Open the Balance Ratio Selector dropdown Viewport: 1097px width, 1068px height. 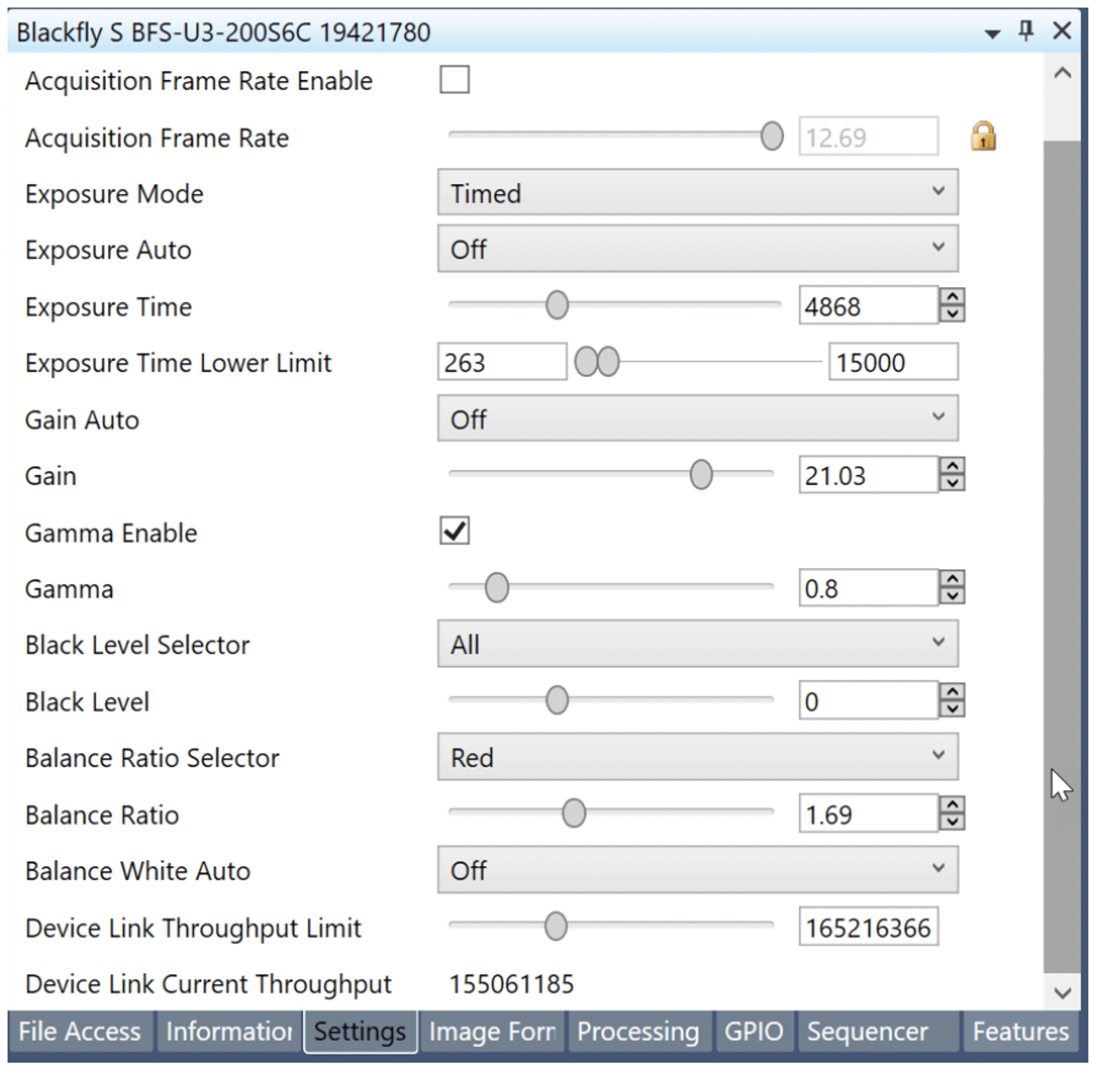[x=698, y=757]
